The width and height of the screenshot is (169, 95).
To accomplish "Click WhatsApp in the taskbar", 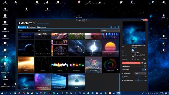I will pyautogui.click(x=88, y=93).
